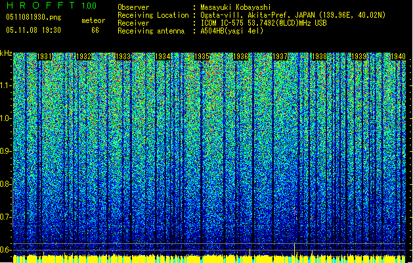Image resolution: width=413 pixels, height=263 pixels.
Task: Click the Receiving Location label
Action: [153, 15]
